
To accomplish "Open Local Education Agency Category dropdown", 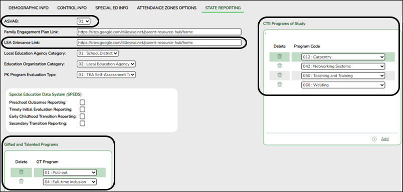I will pos(98,53).
